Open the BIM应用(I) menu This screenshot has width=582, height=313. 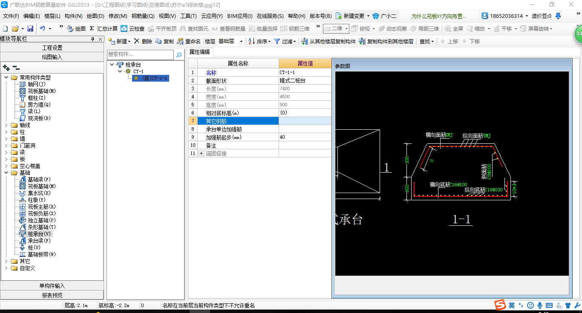pyautogui.click(x=240, y=16)
